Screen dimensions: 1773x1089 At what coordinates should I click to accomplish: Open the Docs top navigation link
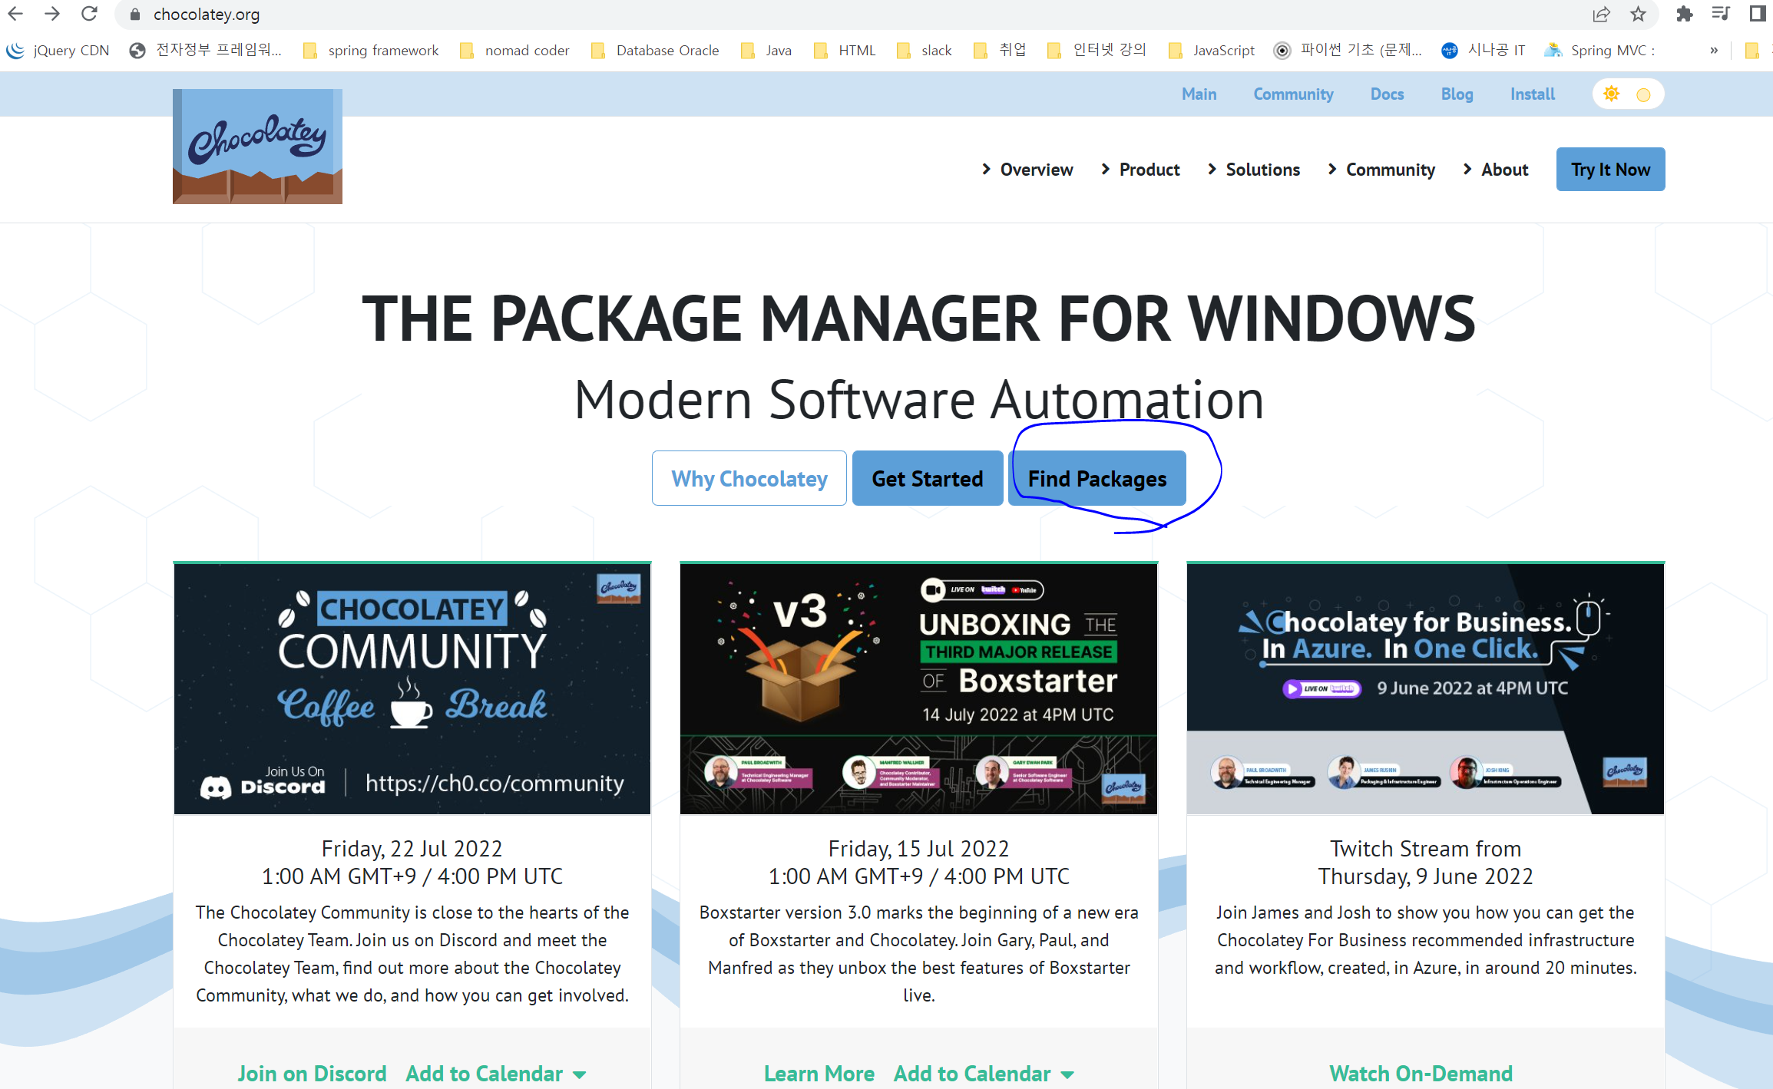[1387, 94]
